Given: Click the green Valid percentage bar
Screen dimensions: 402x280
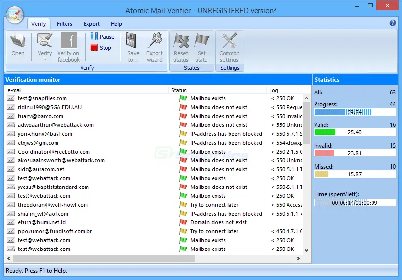Looking at the screenshot, I should 355,132.
